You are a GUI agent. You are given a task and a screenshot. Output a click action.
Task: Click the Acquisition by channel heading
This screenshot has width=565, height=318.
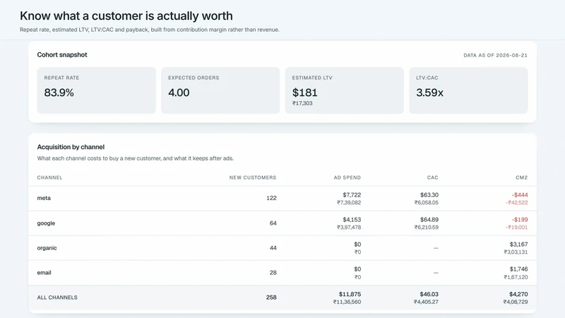pos(71,147)
